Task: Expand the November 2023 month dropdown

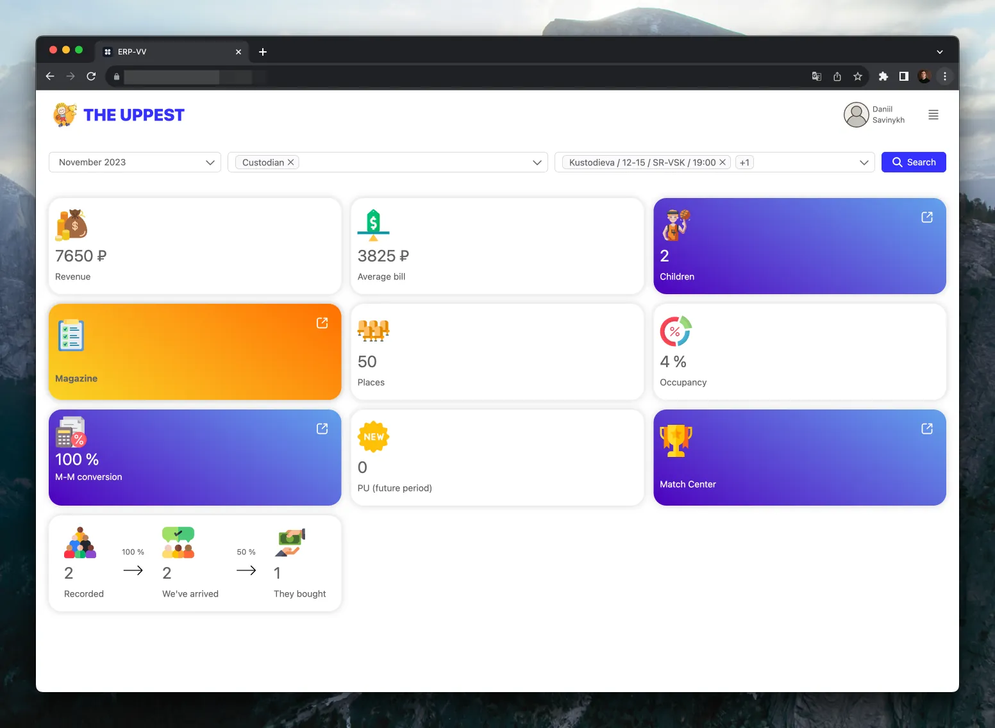Action: pyautogui.click(x=210, y=162)
